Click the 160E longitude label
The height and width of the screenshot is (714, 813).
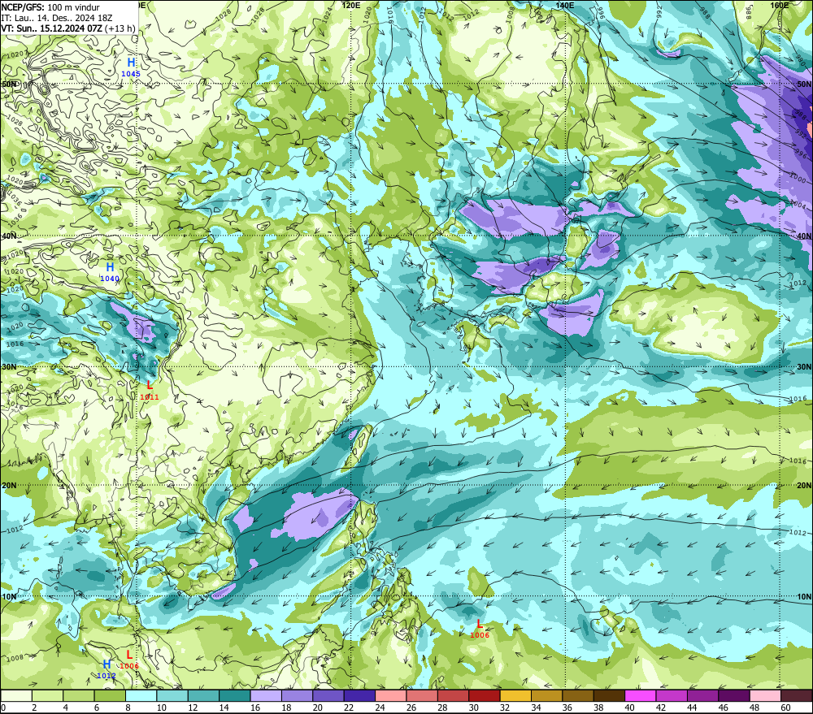click(x=780, y=5)
